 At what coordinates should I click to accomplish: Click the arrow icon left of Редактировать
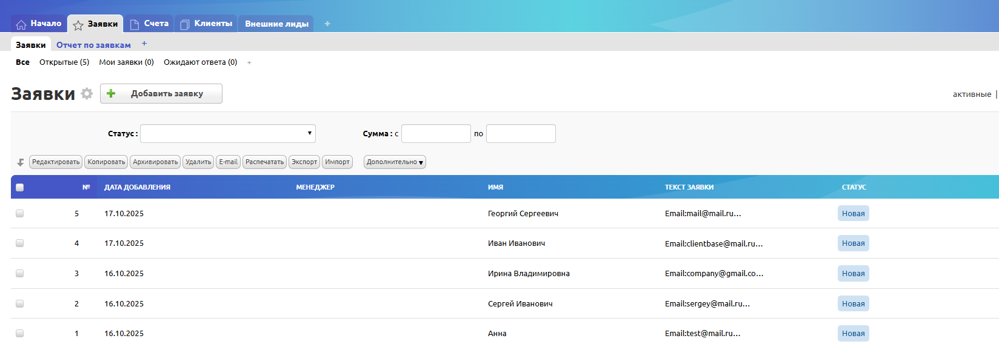pos(21,162)
